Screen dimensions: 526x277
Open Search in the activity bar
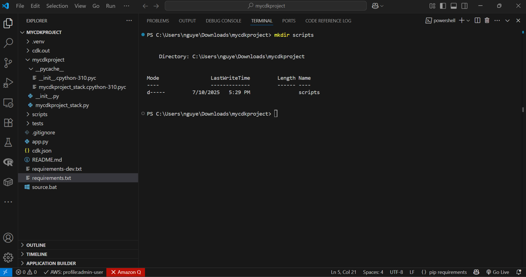[8, 43]
